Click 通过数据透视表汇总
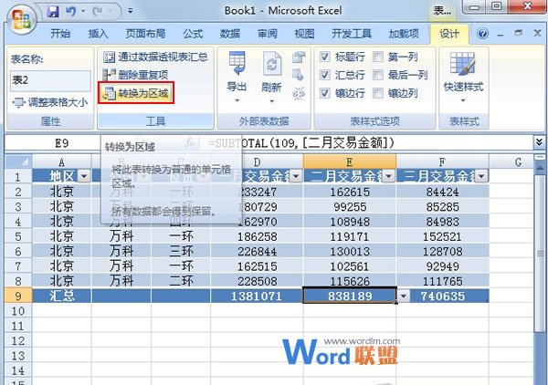This screenshot has width=548, height=385. [155, 57]
